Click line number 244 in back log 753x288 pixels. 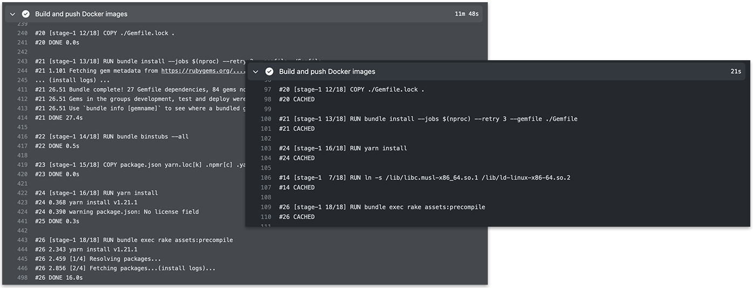[22, 70]
